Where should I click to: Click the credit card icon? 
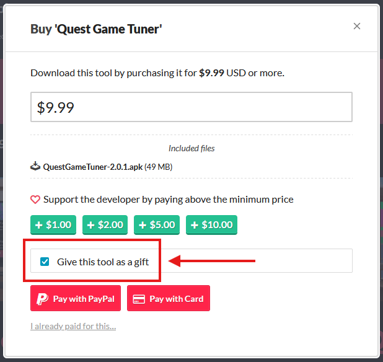[x=139, y=299]
